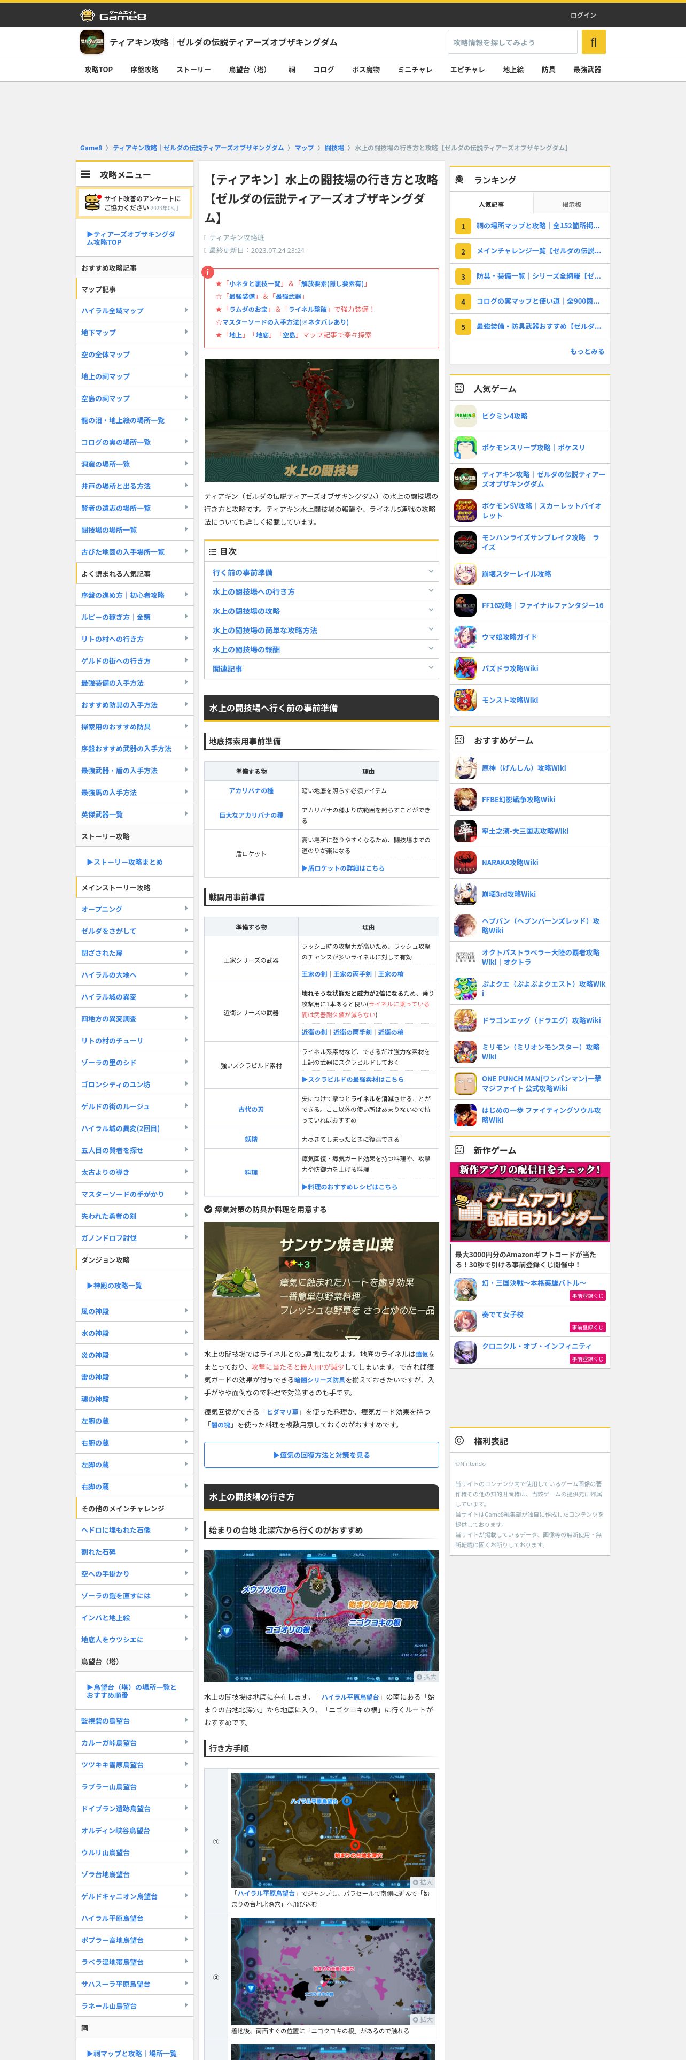Select 鳥望台（塔） in navigation bar
686x2060 pixels.
click(249, 70)
